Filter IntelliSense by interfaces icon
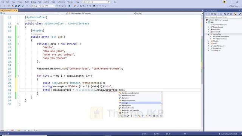Image resolution: width=242 pixels, height=136 pixels. (136, 116)
